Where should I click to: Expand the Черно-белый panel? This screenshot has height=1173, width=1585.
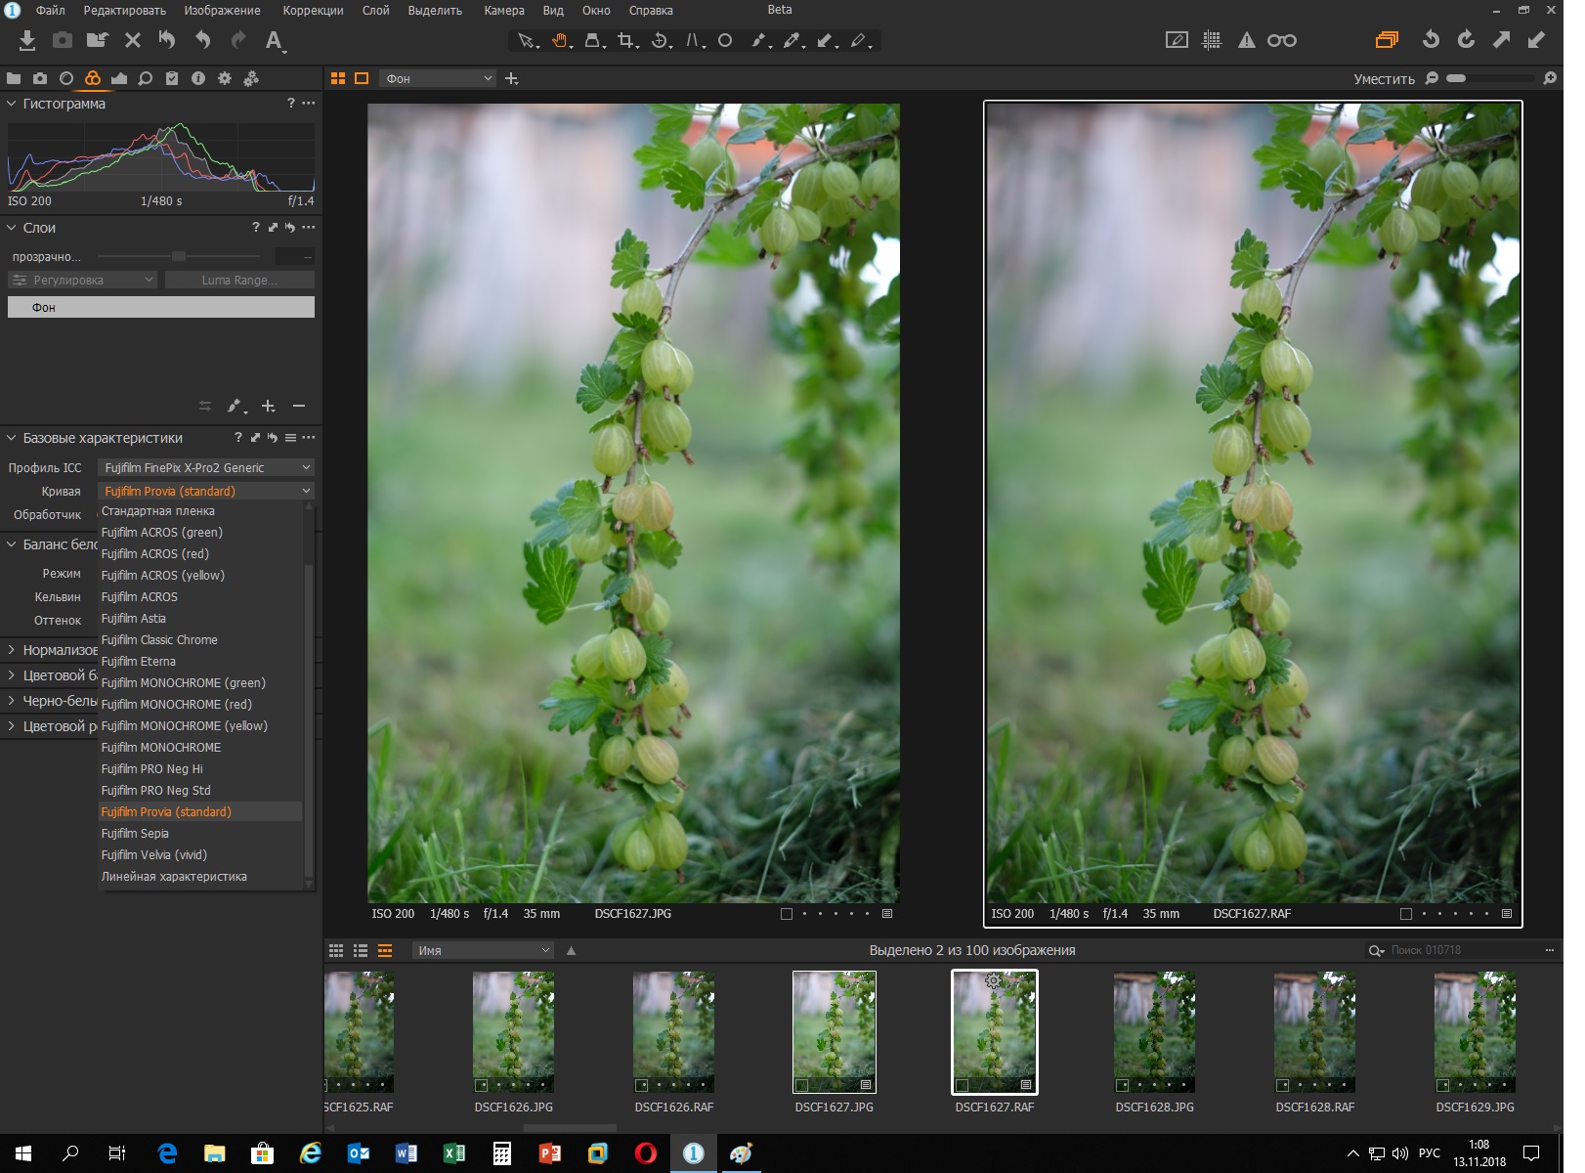pyautogui.click(x=12, y=701)
